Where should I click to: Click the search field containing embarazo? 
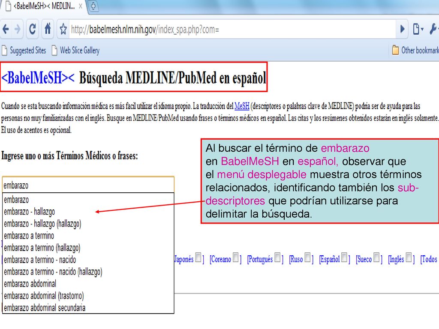88,185
